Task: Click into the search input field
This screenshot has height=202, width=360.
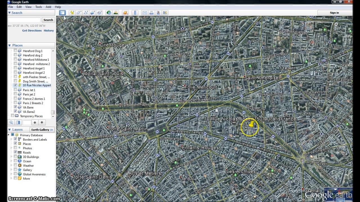Action: pyautogui.click(x=24, y=20)
